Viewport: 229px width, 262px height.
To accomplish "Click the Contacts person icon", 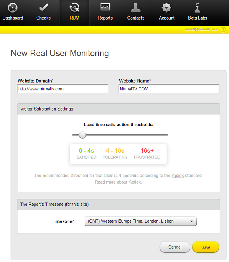I will pyautogui.click(x=135, y=8).
